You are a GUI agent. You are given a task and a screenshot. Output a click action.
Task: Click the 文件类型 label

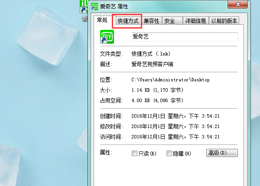[x=111, y=54]
